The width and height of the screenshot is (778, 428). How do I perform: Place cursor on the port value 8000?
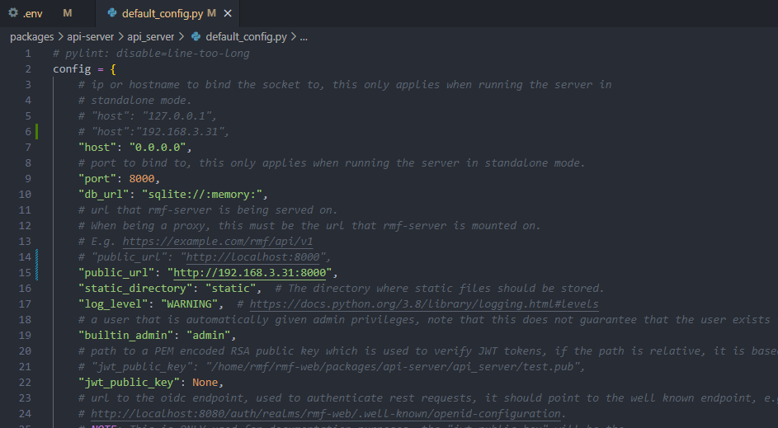click(x=142, y=179)
